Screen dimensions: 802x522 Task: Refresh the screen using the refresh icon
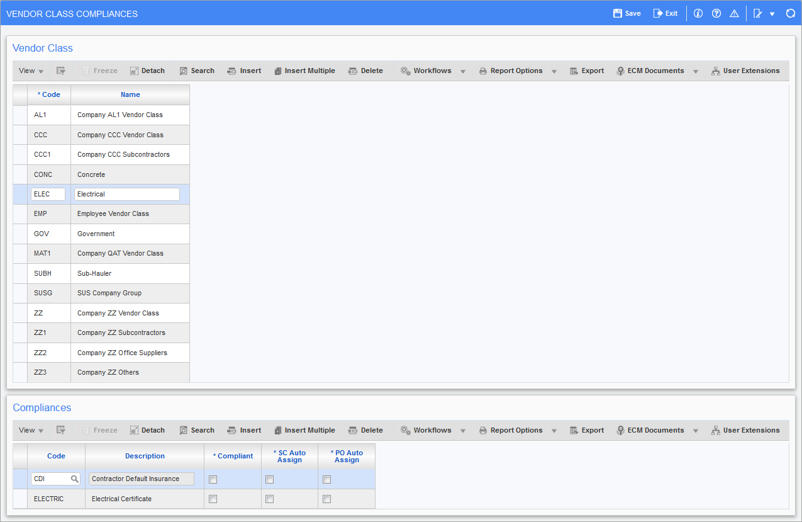pos(791,13)
